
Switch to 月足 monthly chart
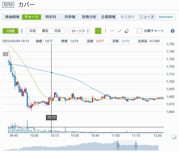pos(58,31)
